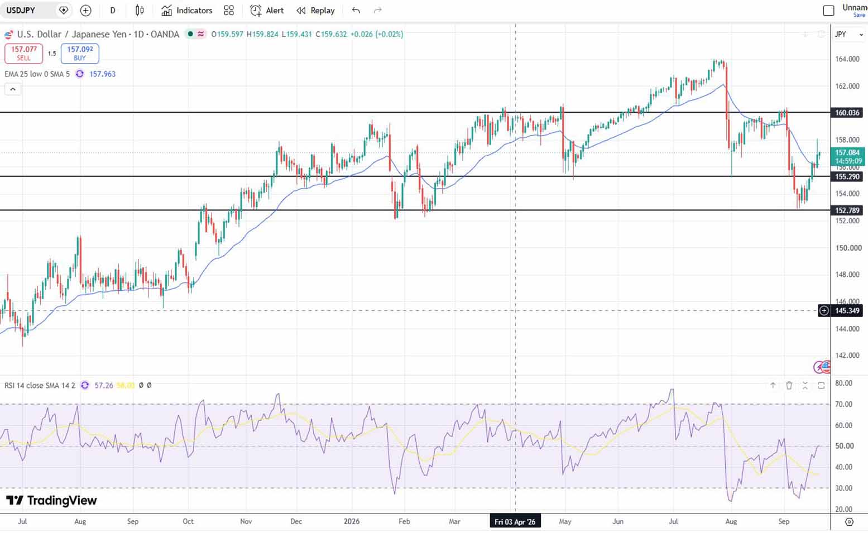Start Bar Replay mode
868x533 pixels.
(x=315, y=11)
